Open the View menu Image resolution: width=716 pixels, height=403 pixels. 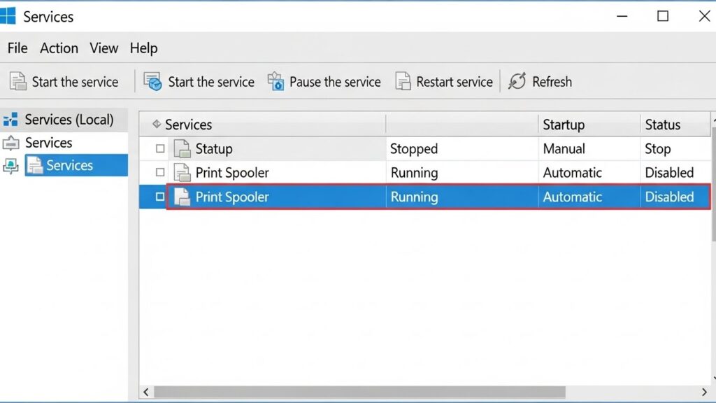(103, 48)
